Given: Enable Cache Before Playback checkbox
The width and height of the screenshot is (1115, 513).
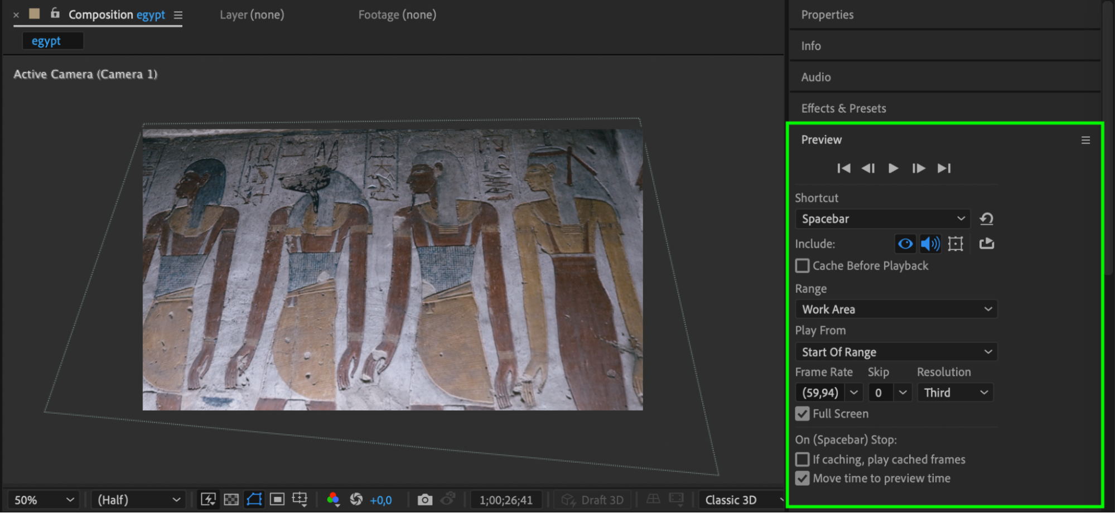Looking at the screenshot, I should (x=802, y=266).
